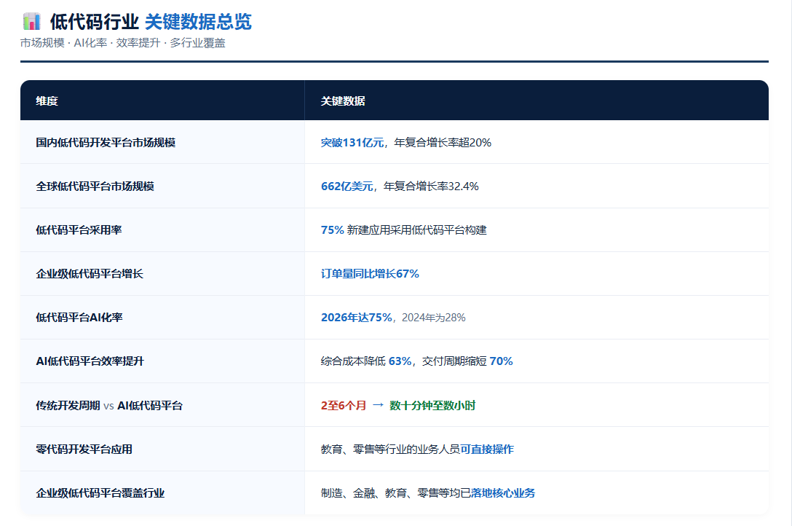The height and width of the screenshot is (526, 792).
Task: Click the gray text 2024年为28%
Action: [x=433, y=318]
